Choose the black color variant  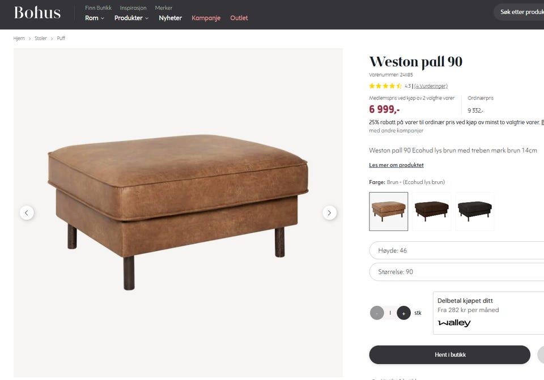point(475,211)
